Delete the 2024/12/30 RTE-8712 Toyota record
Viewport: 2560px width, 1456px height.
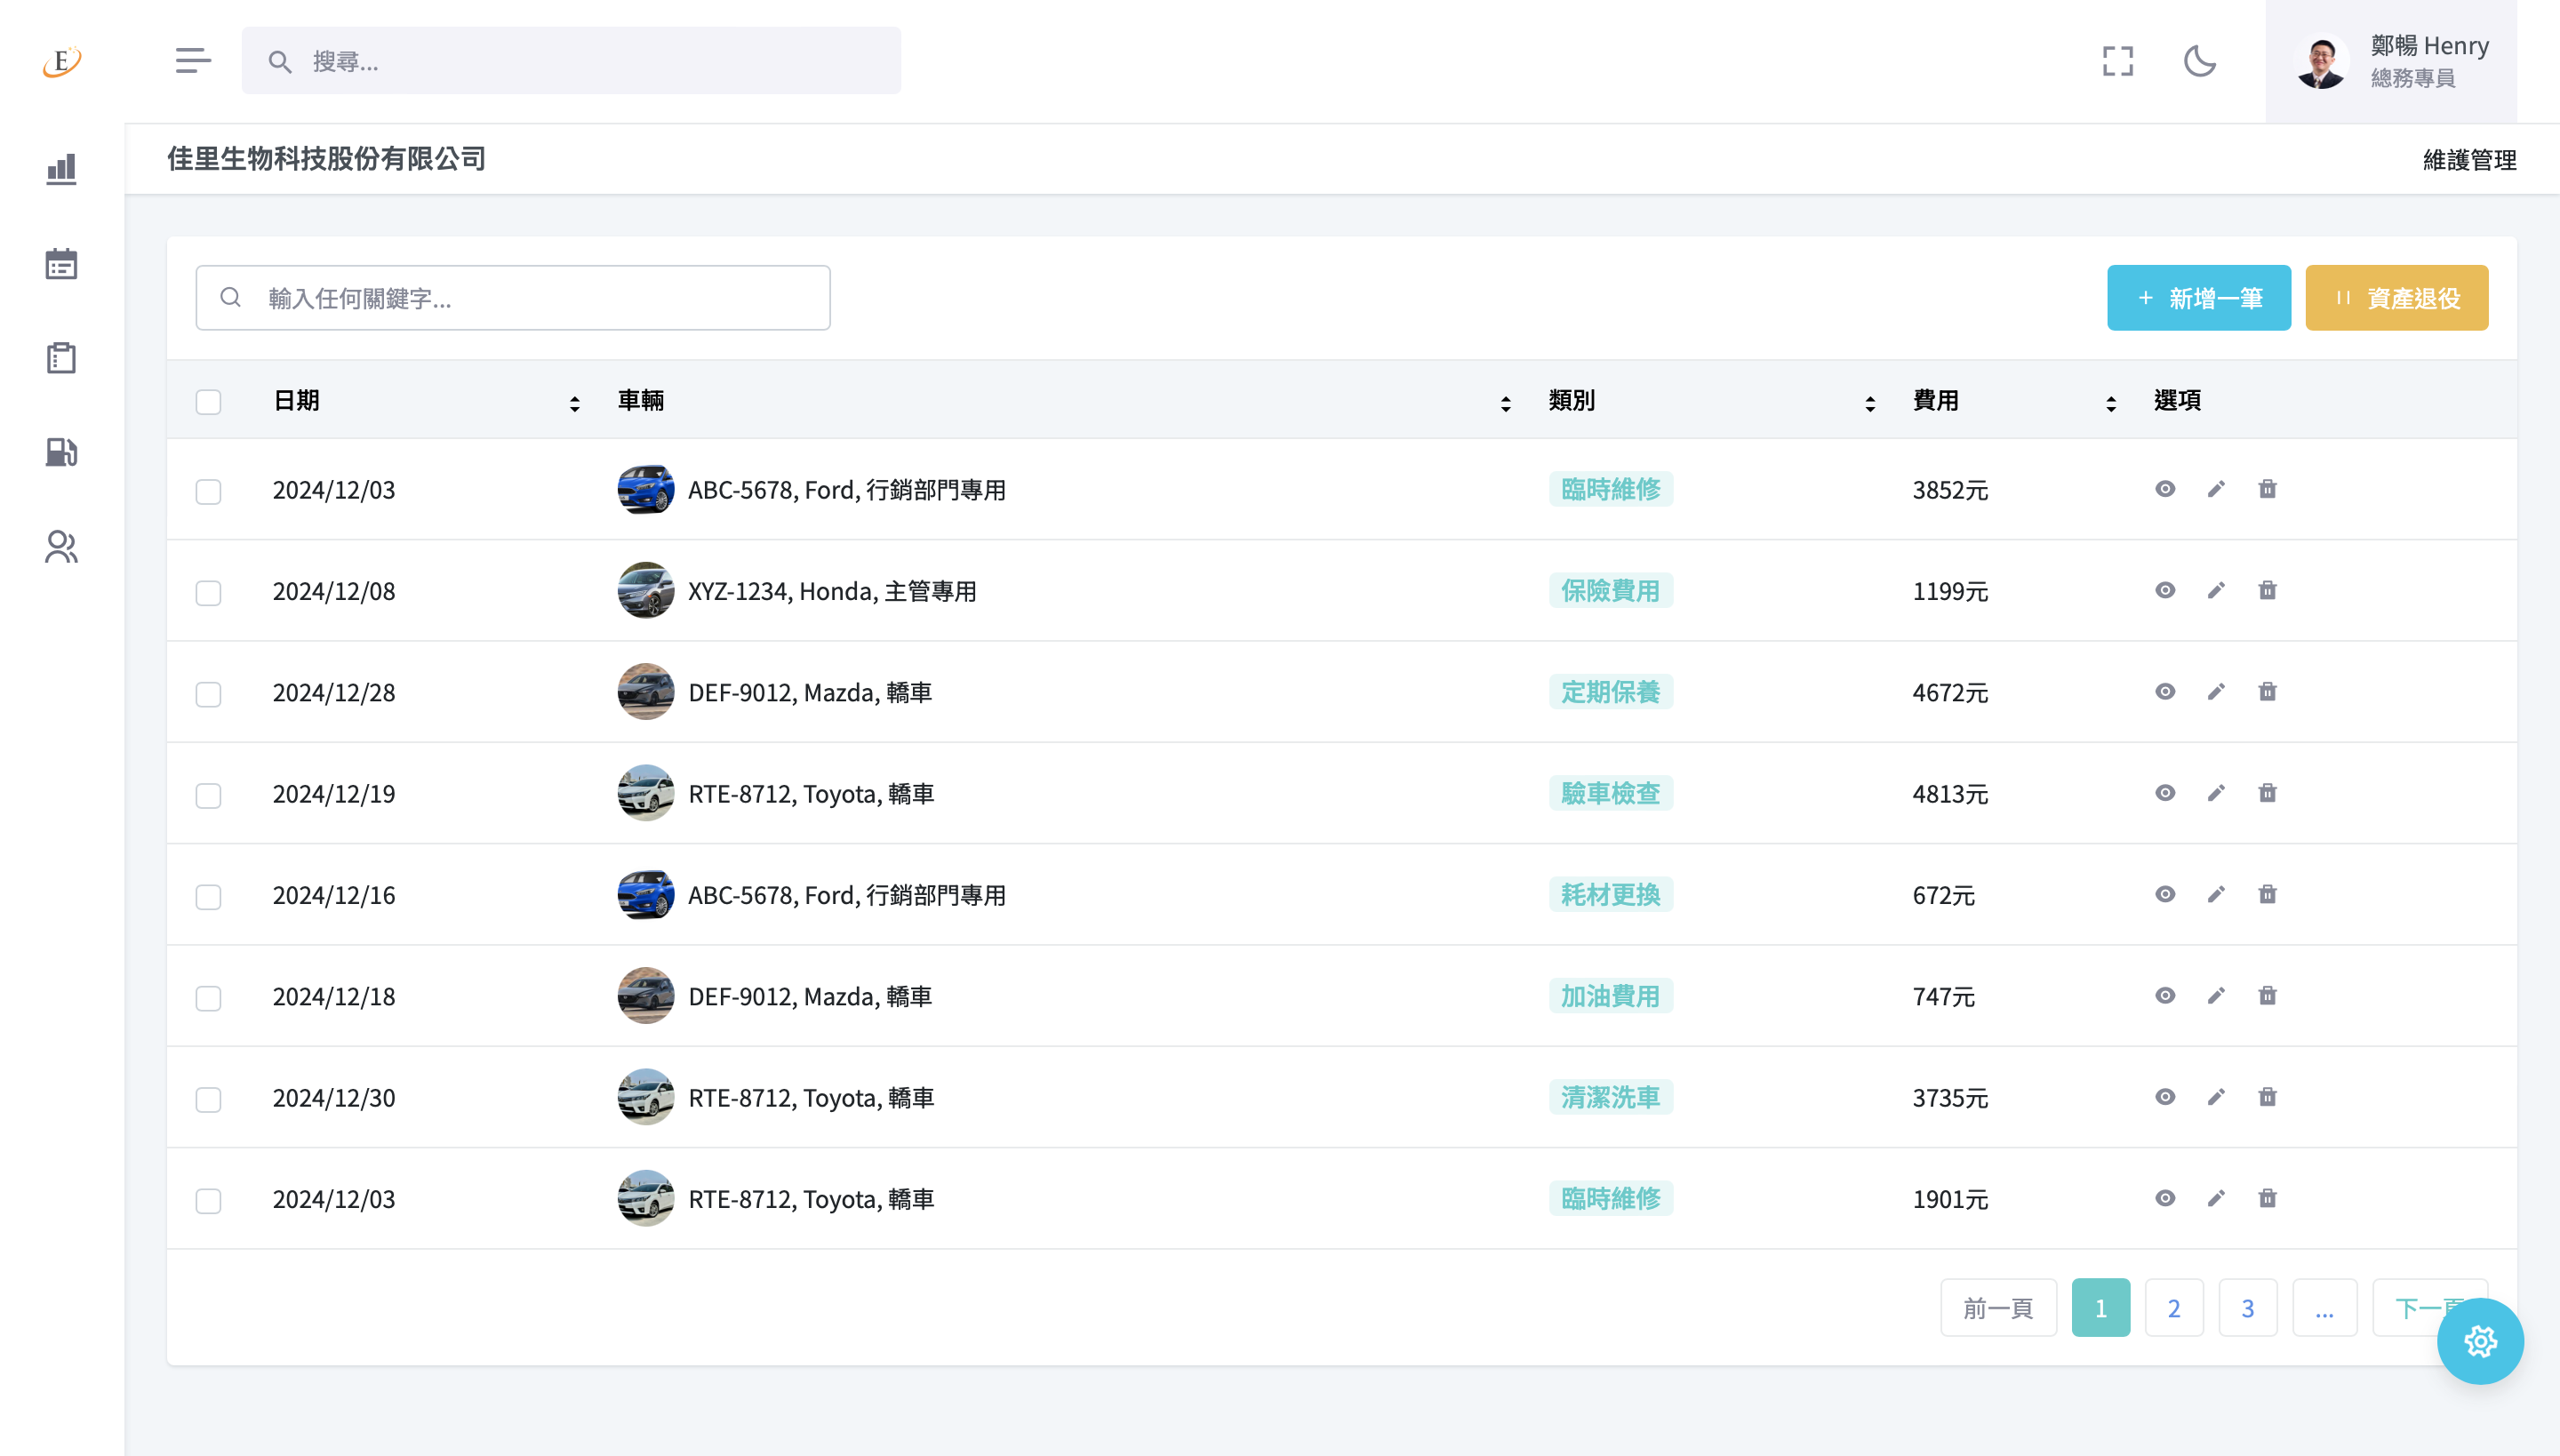click(x=2267, y=1097)
